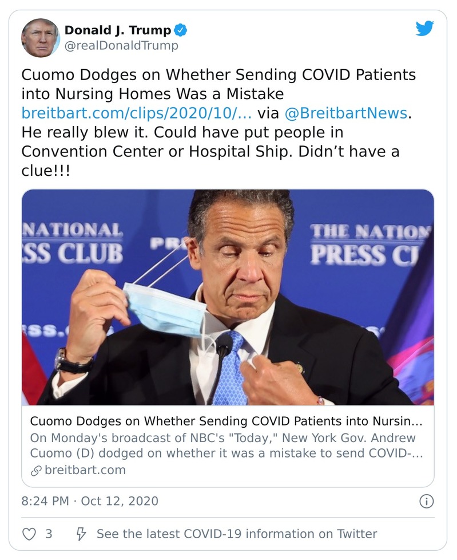The width and height of the screenshot is (457, 560).
Task: Click the Twitter bird logo
Action: (x=424, y=29)
